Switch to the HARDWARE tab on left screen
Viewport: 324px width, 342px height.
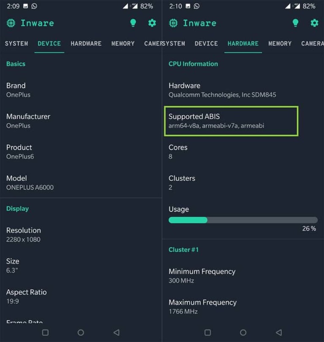click(86, 43)
